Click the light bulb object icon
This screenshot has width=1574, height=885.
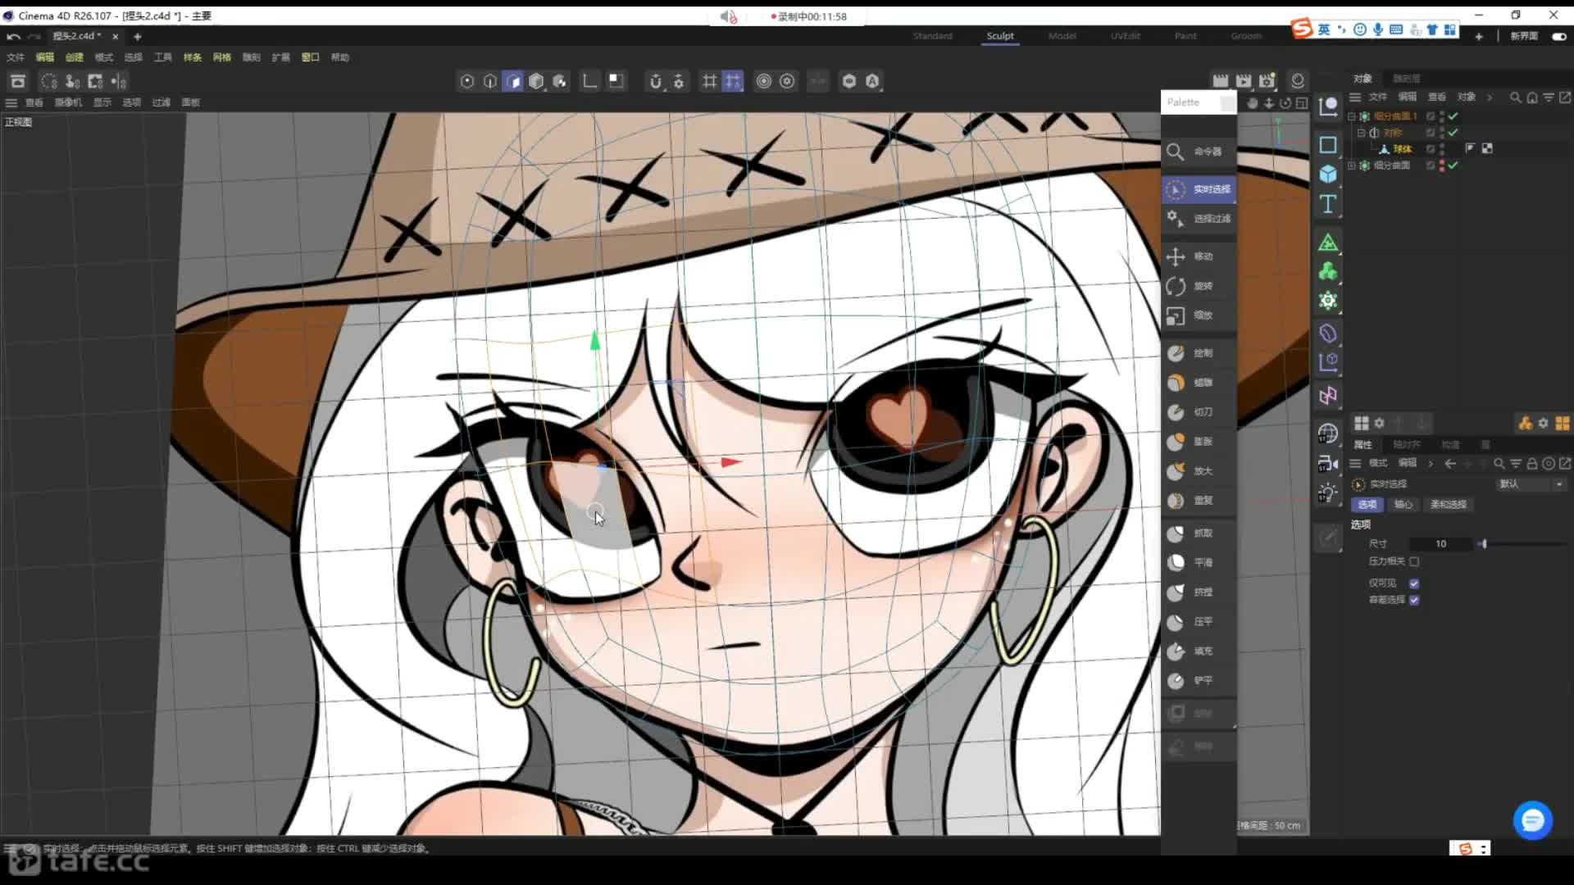click(1328, 494)
